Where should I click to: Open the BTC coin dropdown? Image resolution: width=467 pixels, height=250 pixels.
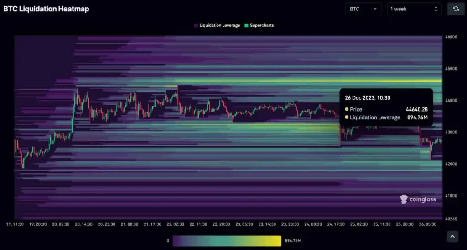[363, 9]
